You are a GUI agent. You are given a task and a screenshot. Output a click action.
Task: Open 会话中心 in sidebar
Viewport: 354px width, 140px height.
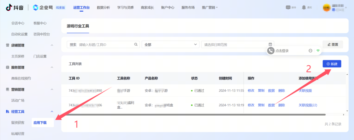(x=18, y=23)
